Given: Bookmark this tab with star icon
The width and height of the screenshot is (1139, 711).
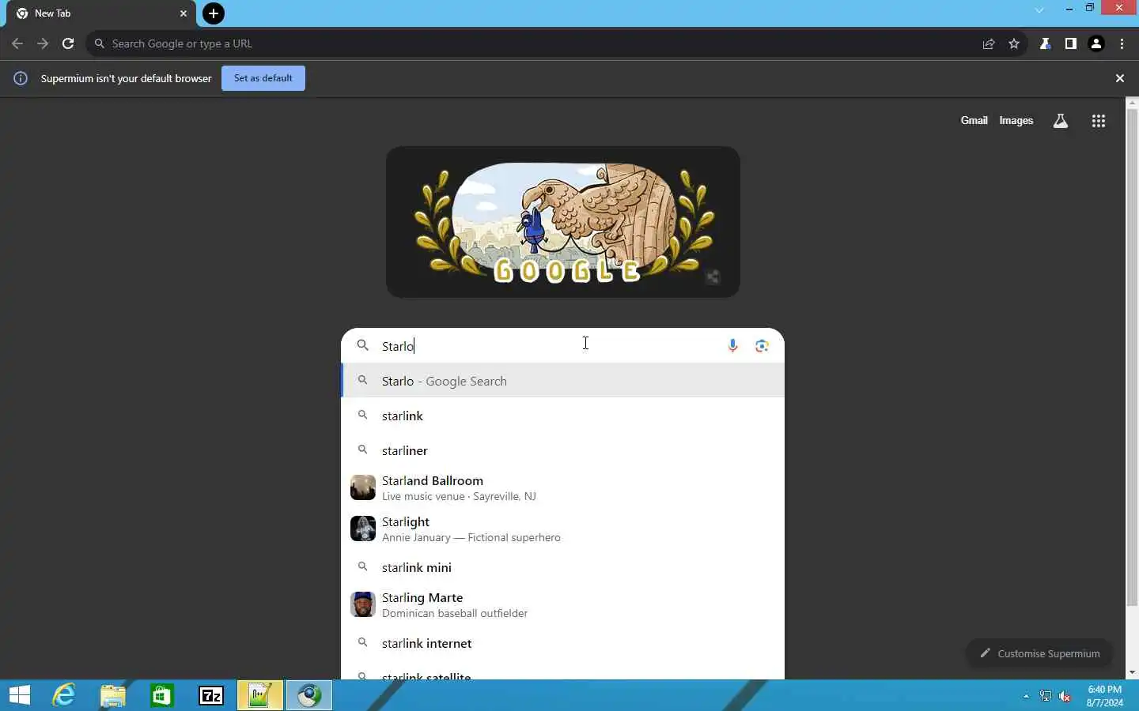Looking at the screenshot, I should point(1014,43).
